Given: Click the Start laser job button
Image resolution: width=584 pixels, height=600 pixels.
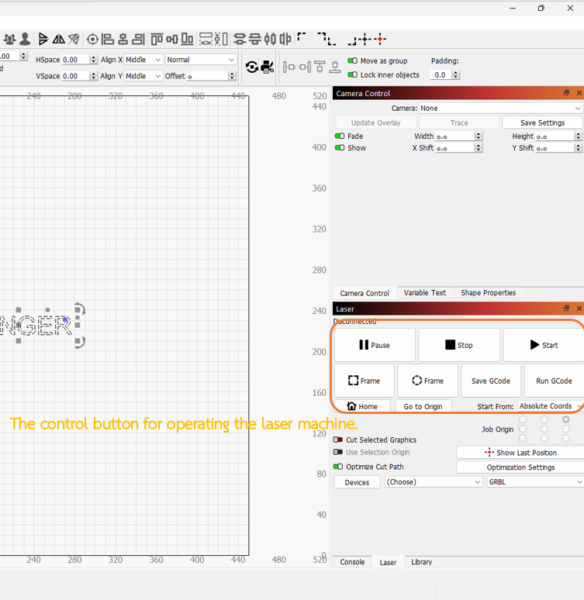Looking at the screenshot, I should pyautogui.click(x=543, y=345).
